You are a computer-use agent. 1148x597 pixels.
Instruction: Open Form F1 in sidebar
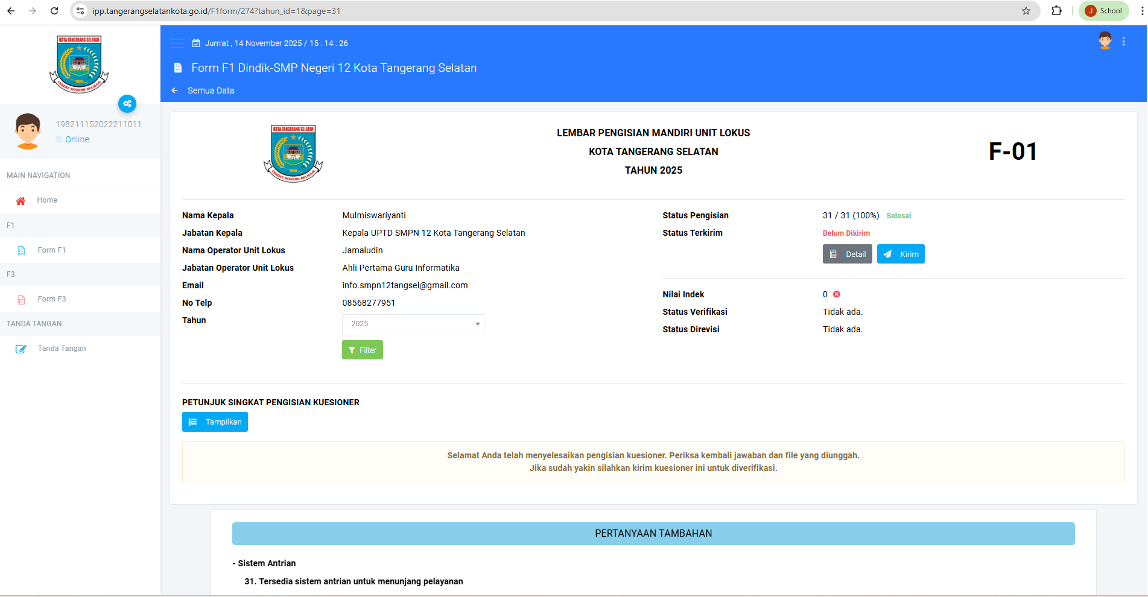pyautogui.click(x=51, y=250)
